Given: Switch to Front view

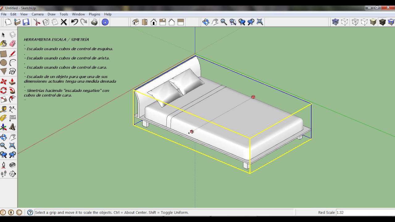Looking at the screenshot, I should click(153, 22).
